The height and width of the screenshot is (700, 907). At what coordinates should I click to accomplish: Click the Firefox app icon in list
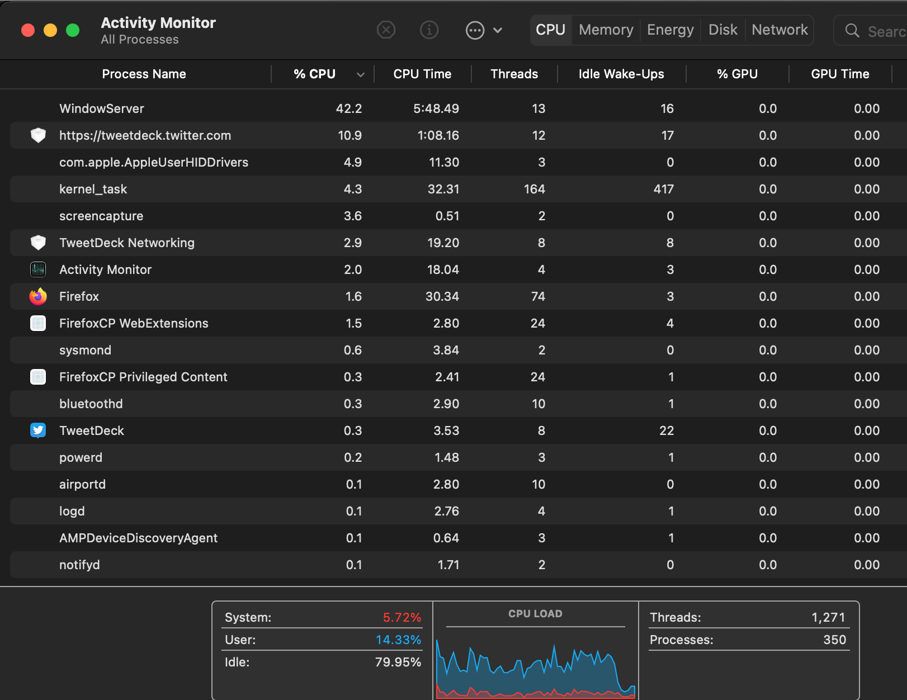[38, 296]
